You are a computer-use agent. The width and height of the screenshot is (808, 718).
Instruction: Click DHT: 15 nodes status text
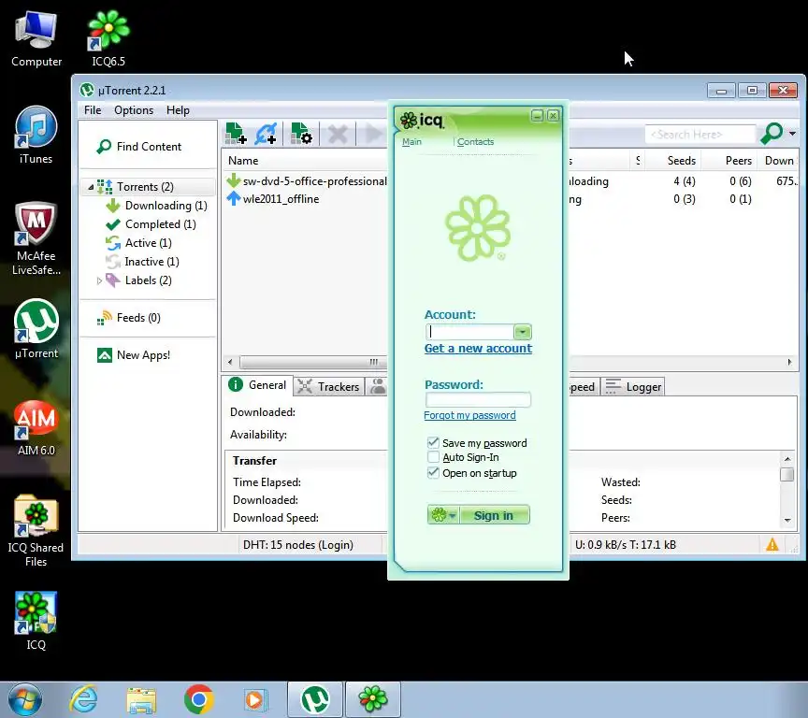click(297, 545)
